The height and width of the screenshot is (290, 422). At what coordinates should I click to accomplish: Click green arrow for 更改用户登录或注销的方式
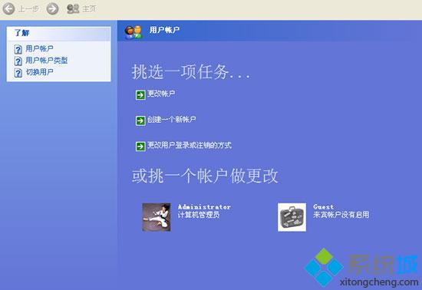coord(140,147)
